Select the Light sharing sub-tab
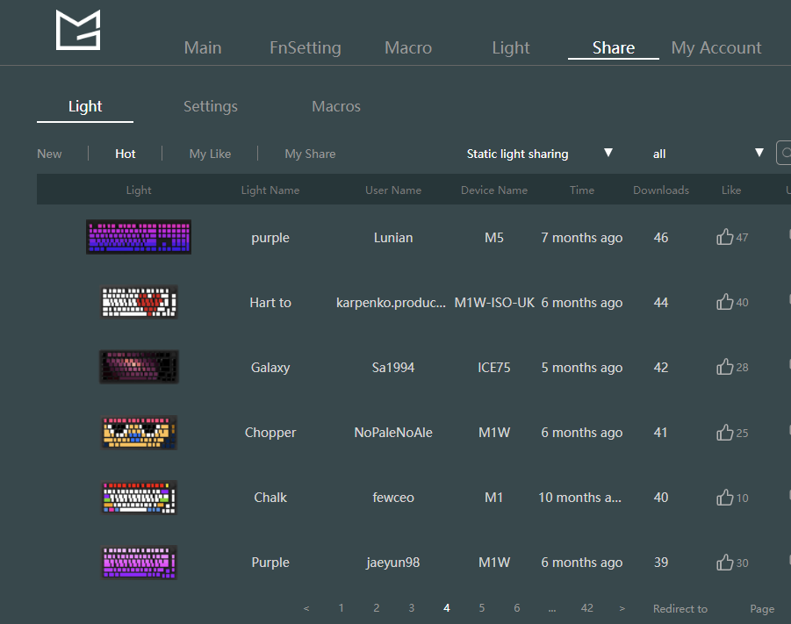The image size is (791, 624). [x=85, y=106]
